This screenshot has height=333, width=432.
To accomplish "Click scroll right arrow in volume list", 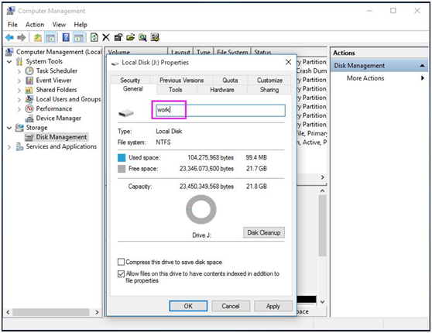I will pyautogui.click(x=322, y=177).
